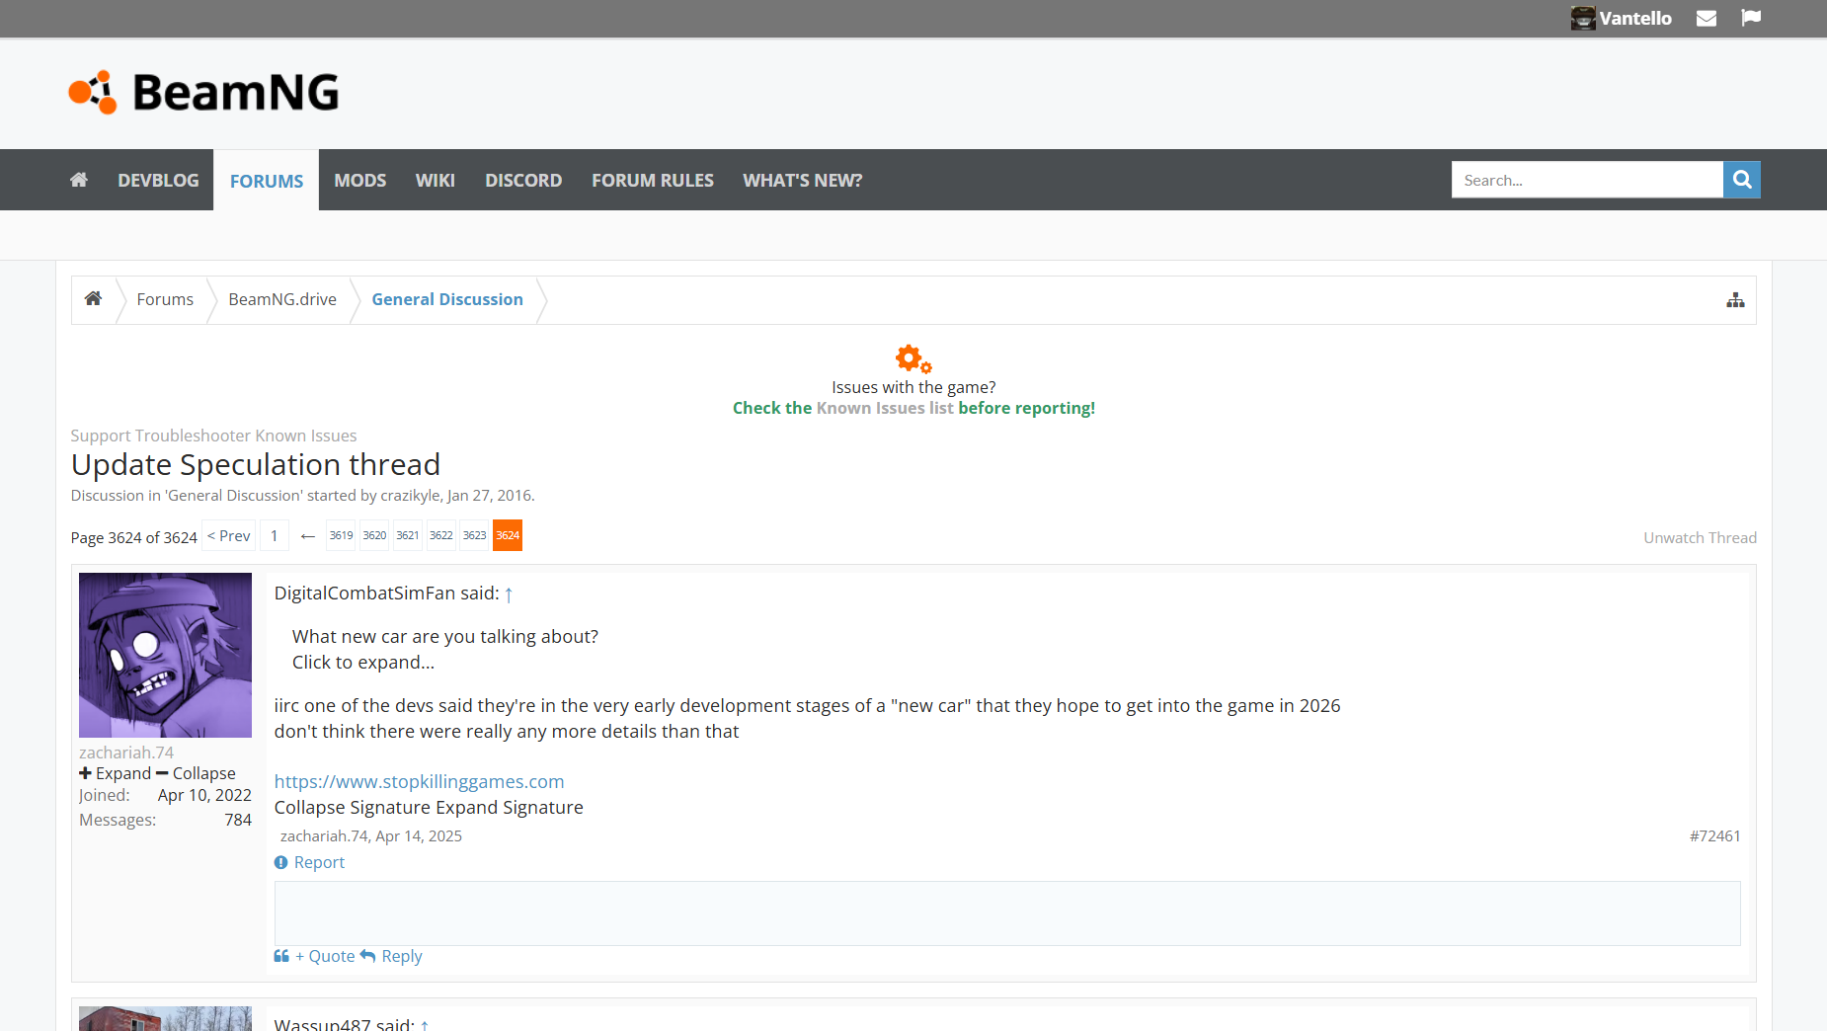Expand the signature
This screenshot has height=1031, width=1827.
(510, 808)
